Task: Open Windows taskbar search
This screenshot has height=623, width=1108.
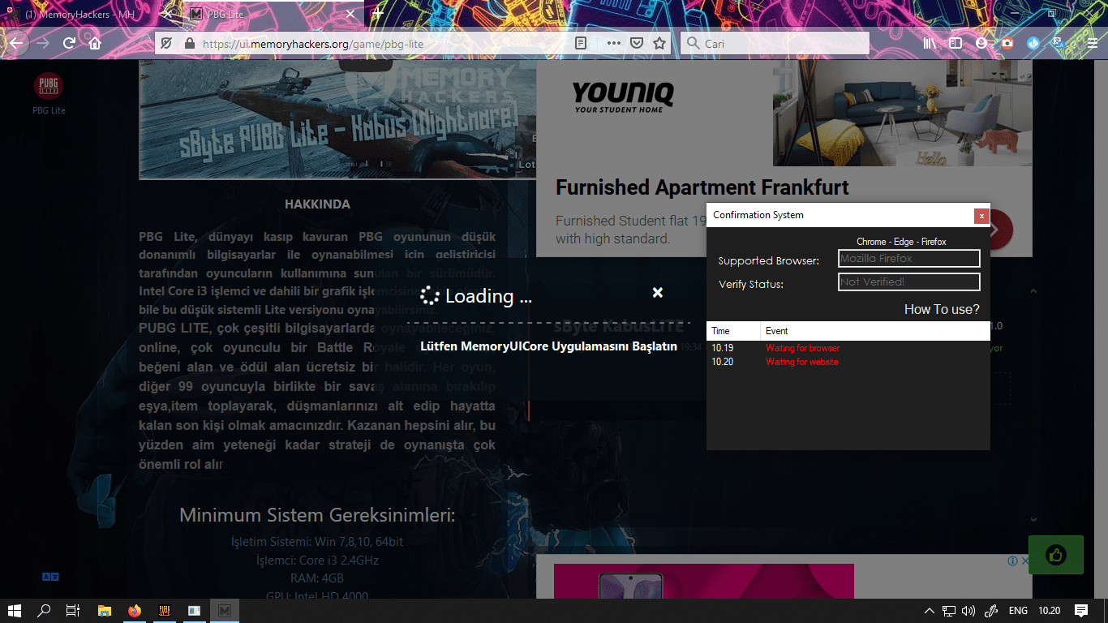Action: (x=44, y=611)
